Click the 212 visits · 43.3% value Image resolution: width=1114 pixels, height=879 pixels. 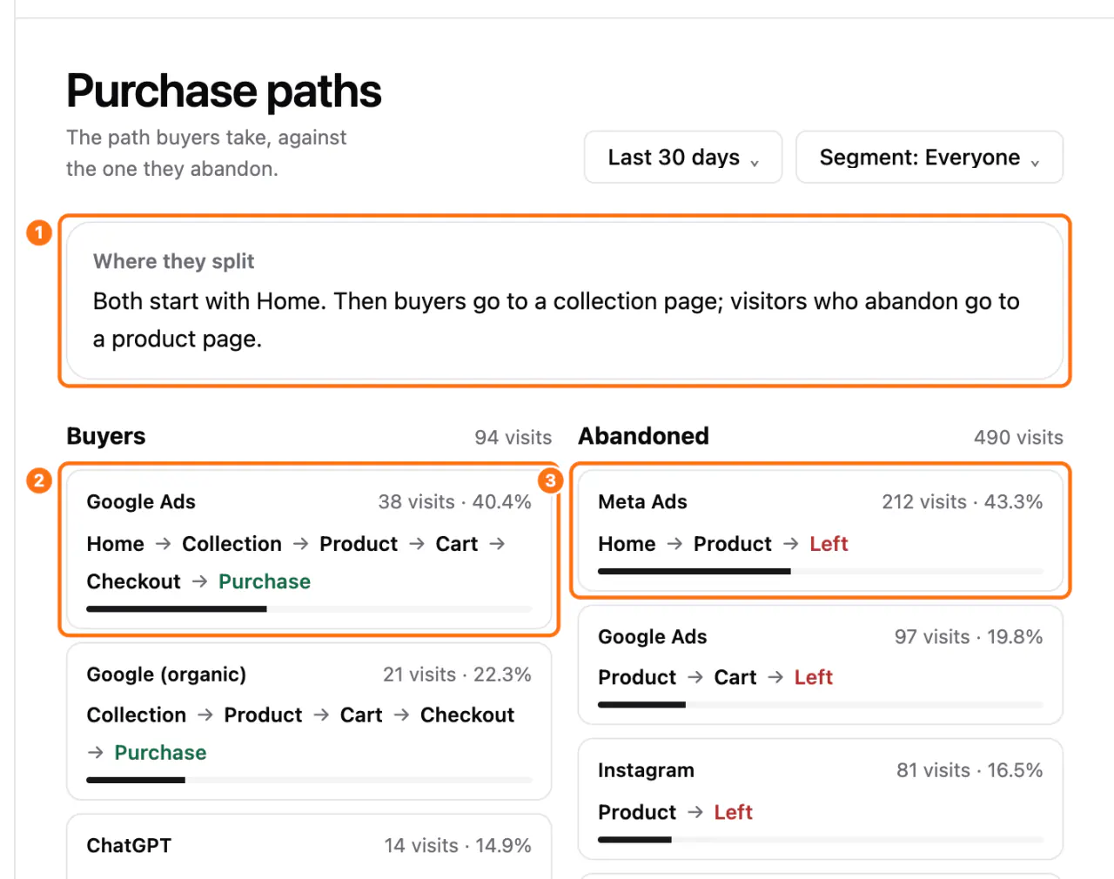click(x=963, y=502)
